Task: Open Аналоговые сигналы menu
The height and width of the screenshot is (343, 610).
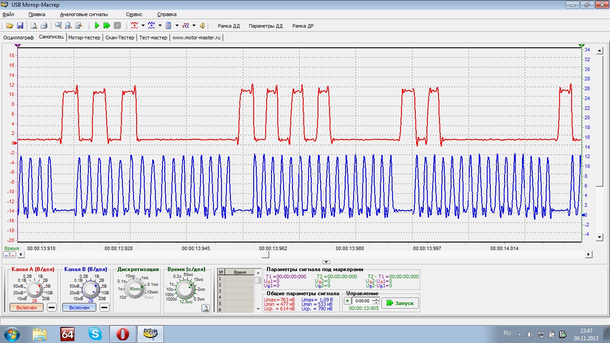Action: tap(84, 14)
